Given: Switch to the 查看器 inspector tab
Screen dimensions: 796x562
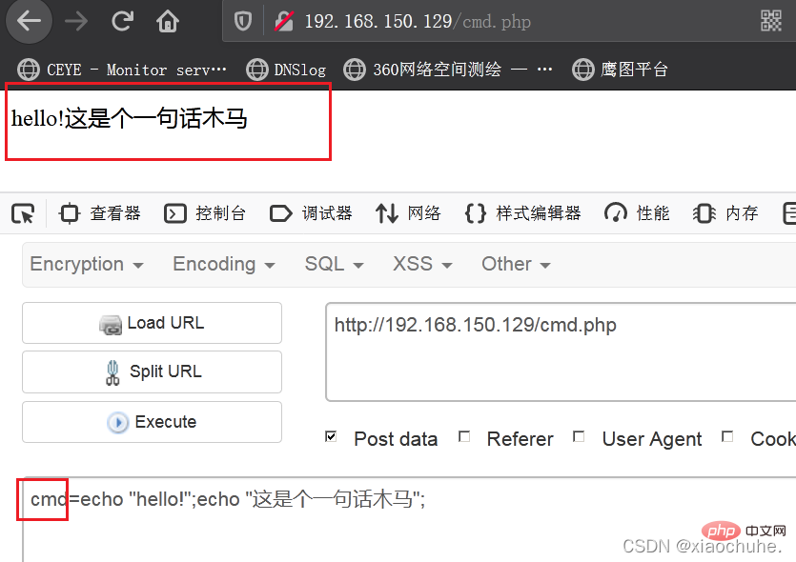Looking at the screenshot, I should [x=99, y=213].
